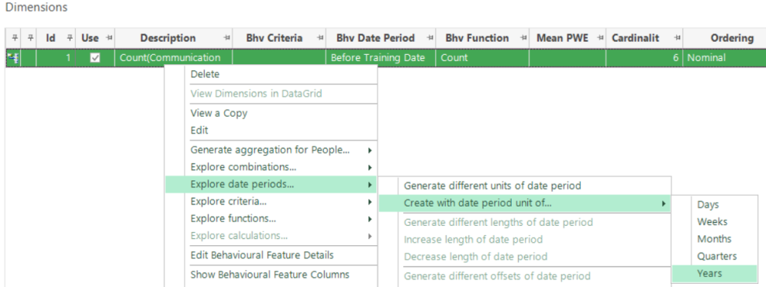Choose Delete from the context menu
766x287 pixels.
tap(271, 74)
